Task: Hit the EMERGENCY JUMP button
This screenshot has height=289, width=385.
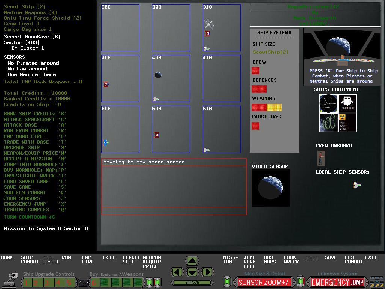Action: [337, 283]
